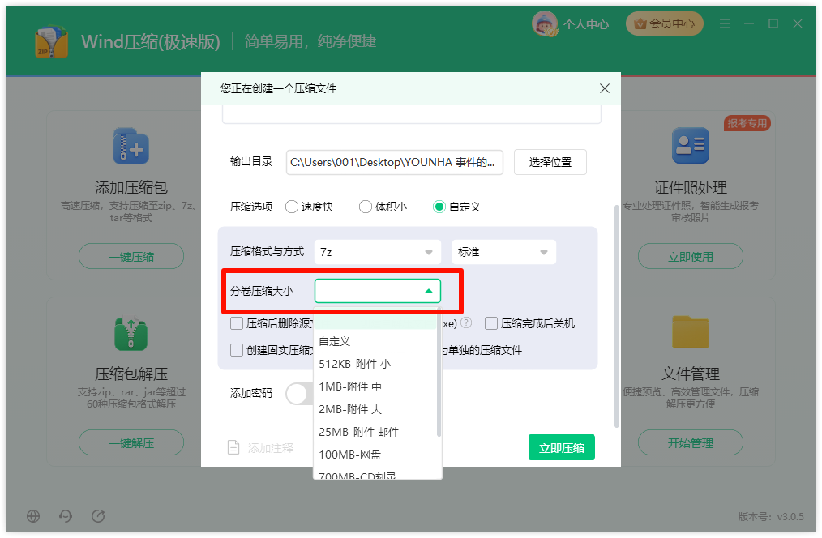Choose 1MB-附件 中 from the list
822x538 pixels.
pos(375,386)
